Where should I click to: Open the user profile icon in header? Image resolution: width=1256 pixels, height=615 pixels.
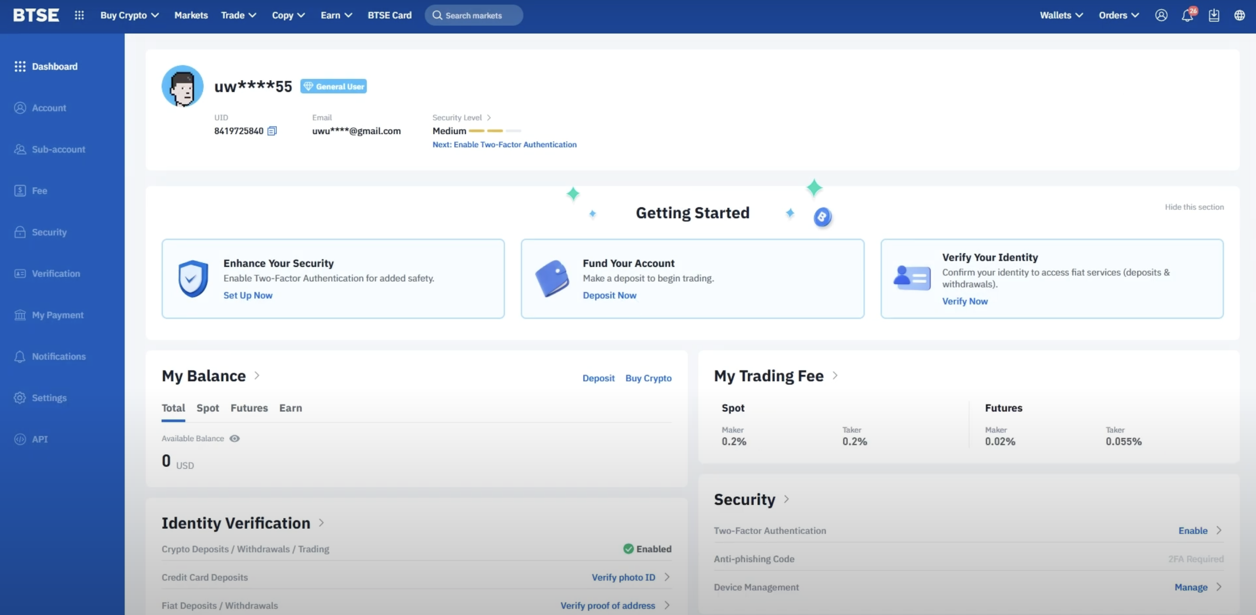pos(1161,16)
